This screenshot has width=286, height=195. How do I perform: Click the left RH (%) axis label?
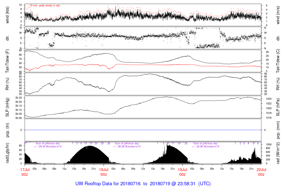tap(8, 84)
